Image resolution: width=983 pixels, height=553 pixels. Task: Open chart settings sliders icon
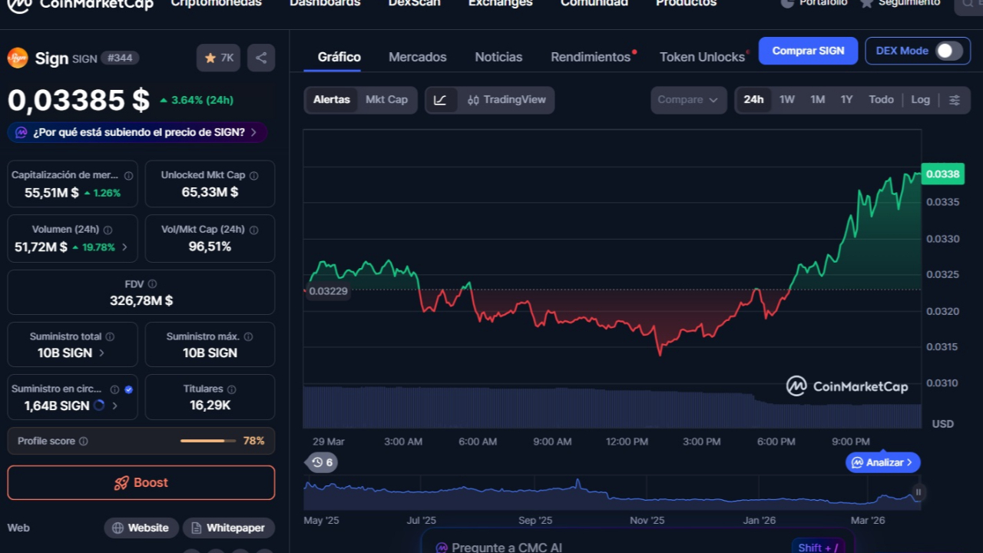(x=955, y=100)
